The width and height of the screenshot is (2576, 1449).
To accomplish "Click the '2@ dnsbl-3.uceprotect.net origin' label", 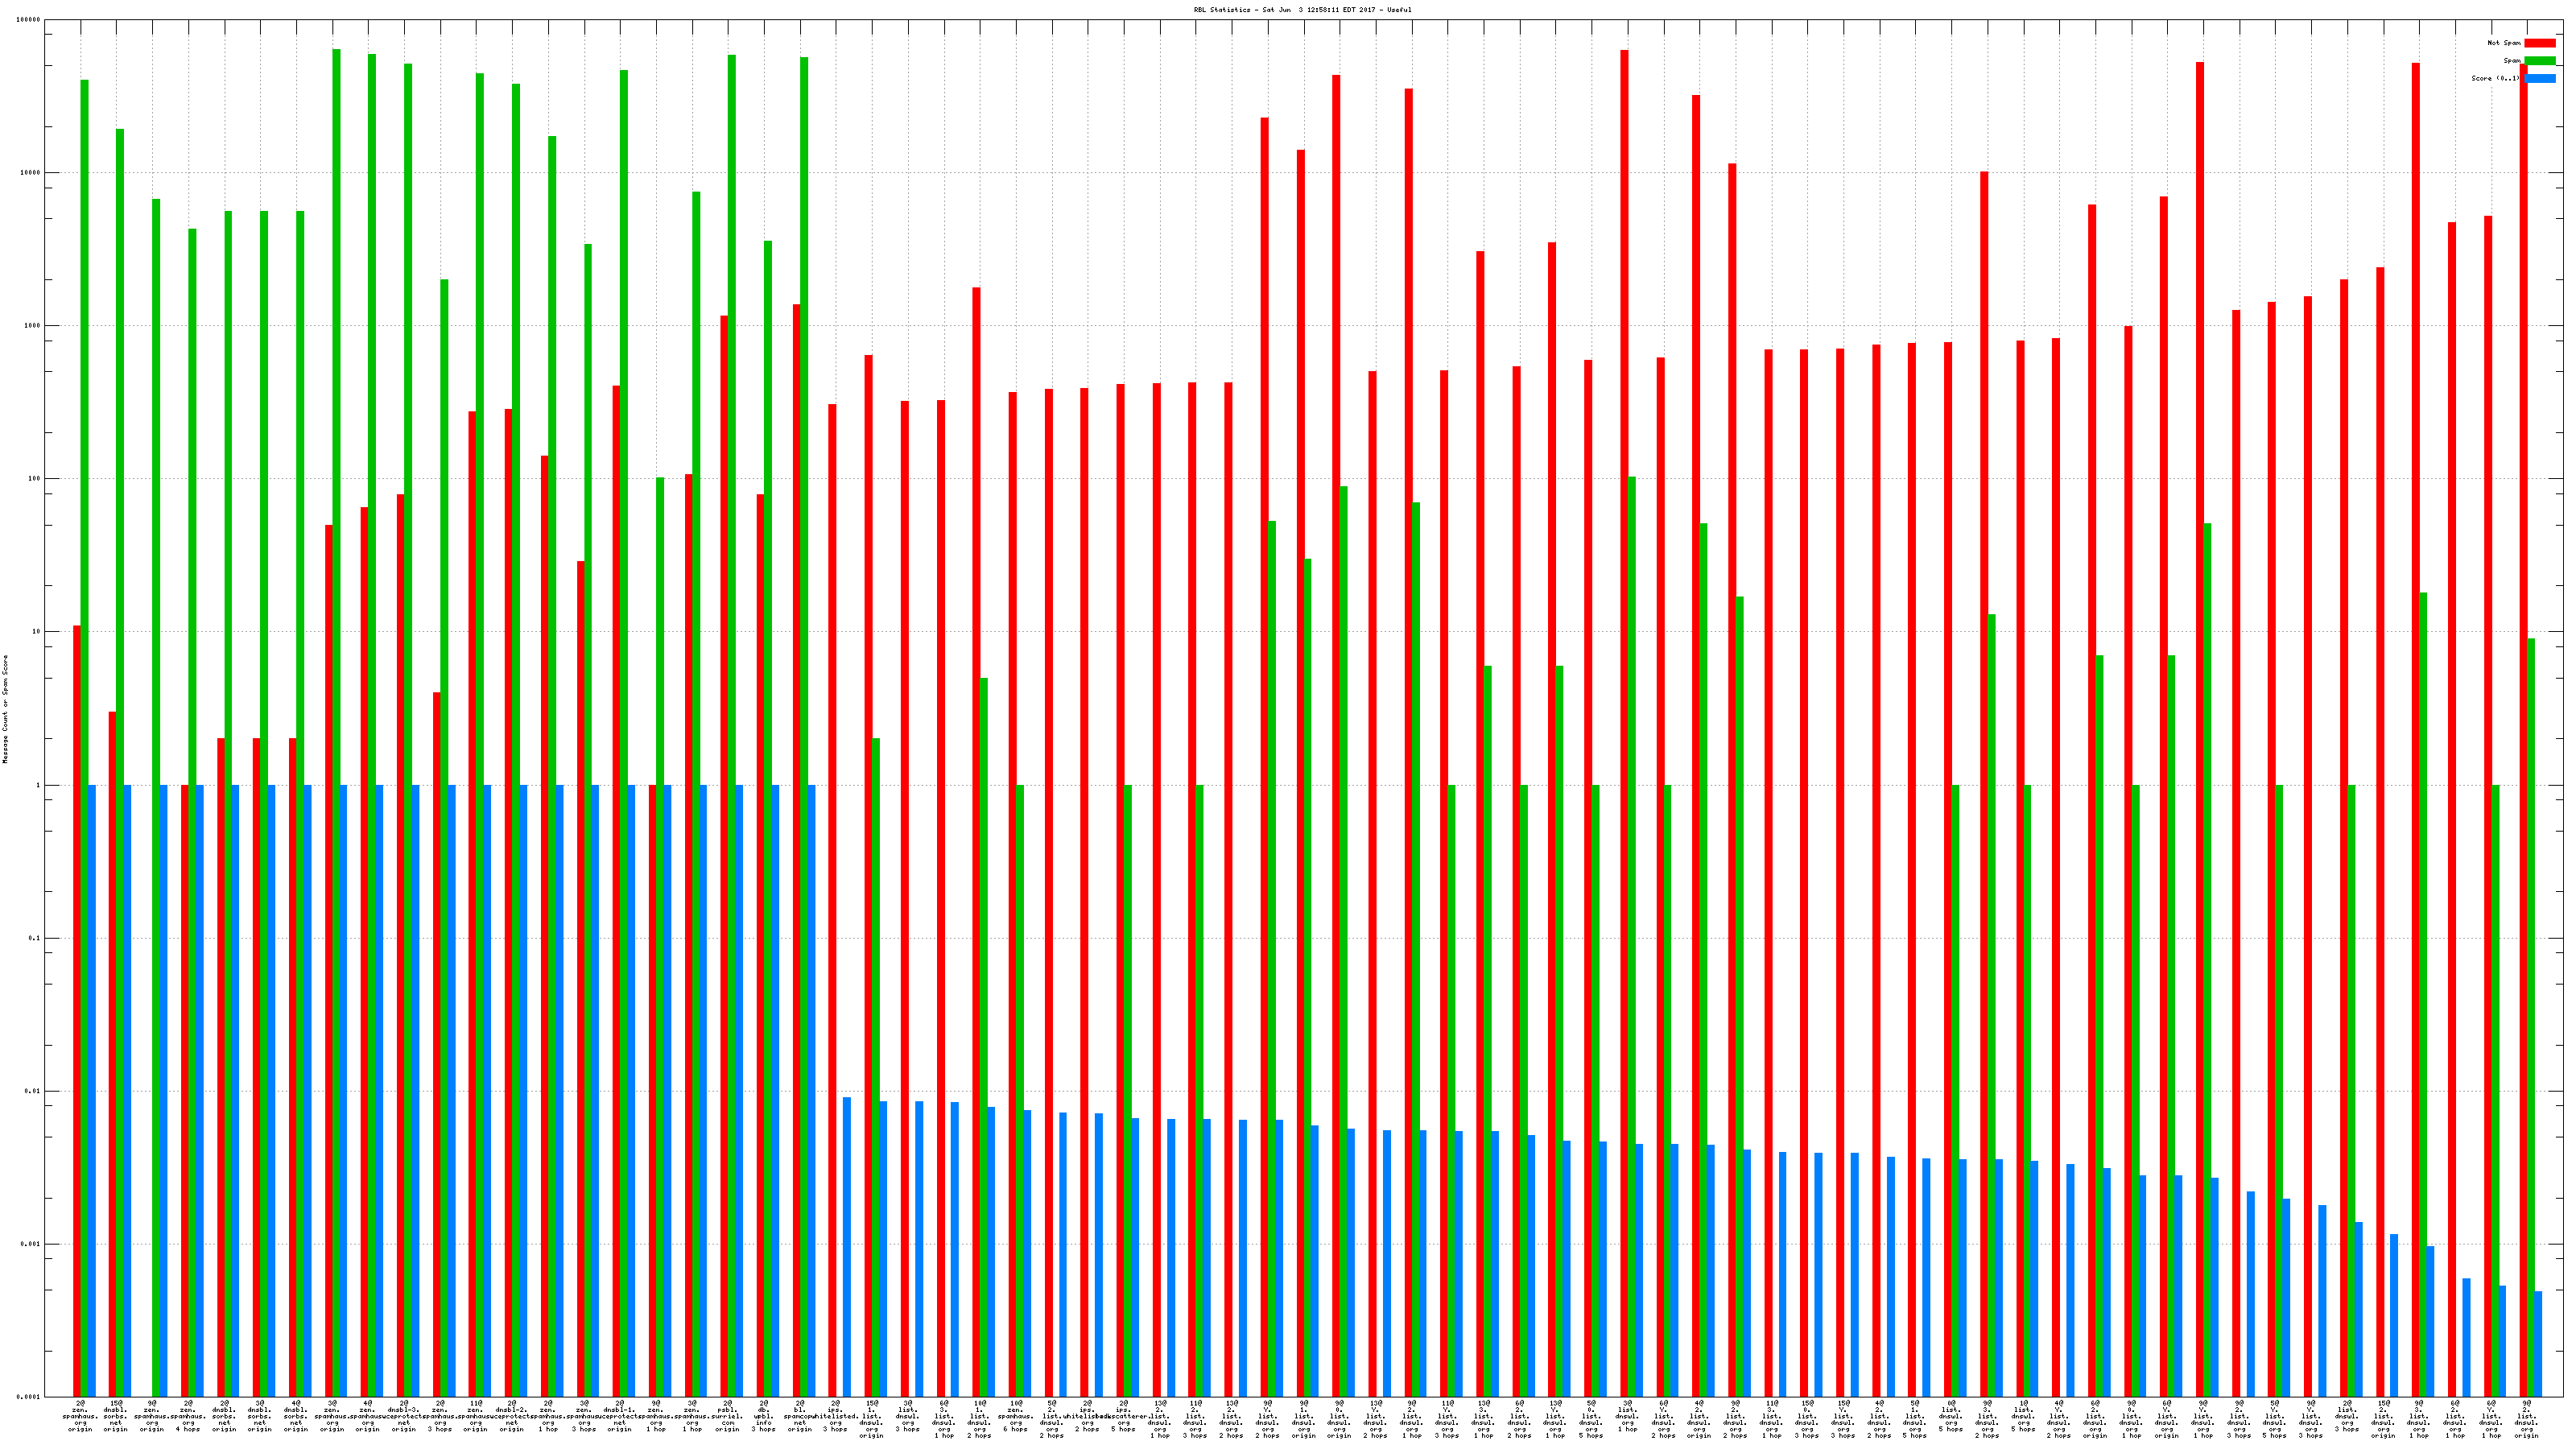I will pos(404,1416).
